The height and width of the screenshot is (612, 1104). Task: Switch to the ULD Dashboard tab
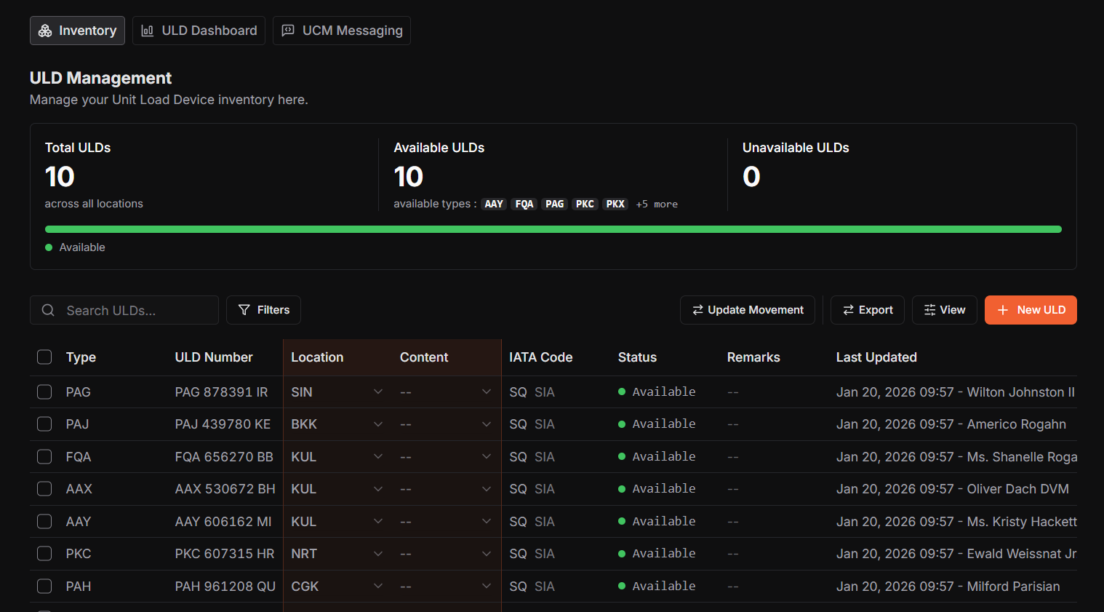(199, 30)
